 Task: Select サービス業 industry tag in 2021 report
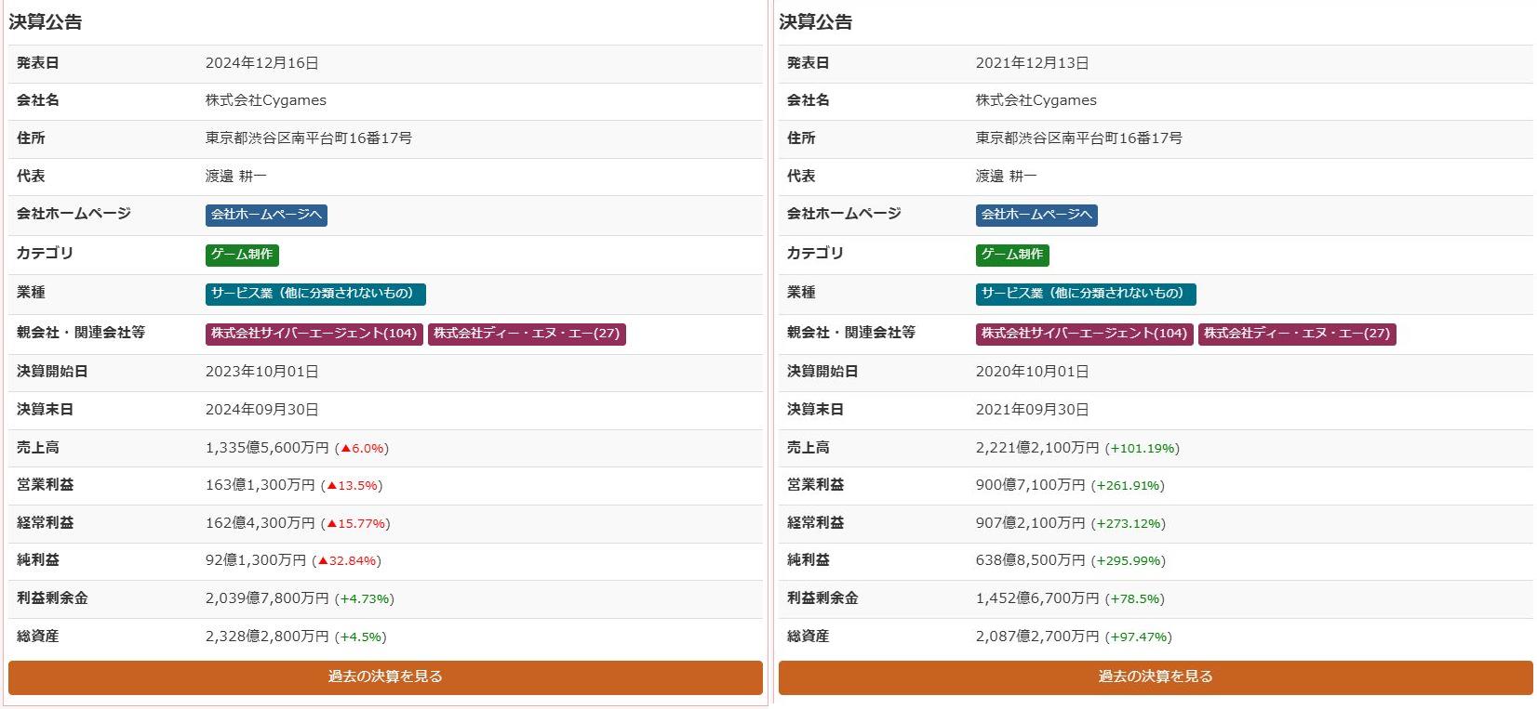[1086, 294]
